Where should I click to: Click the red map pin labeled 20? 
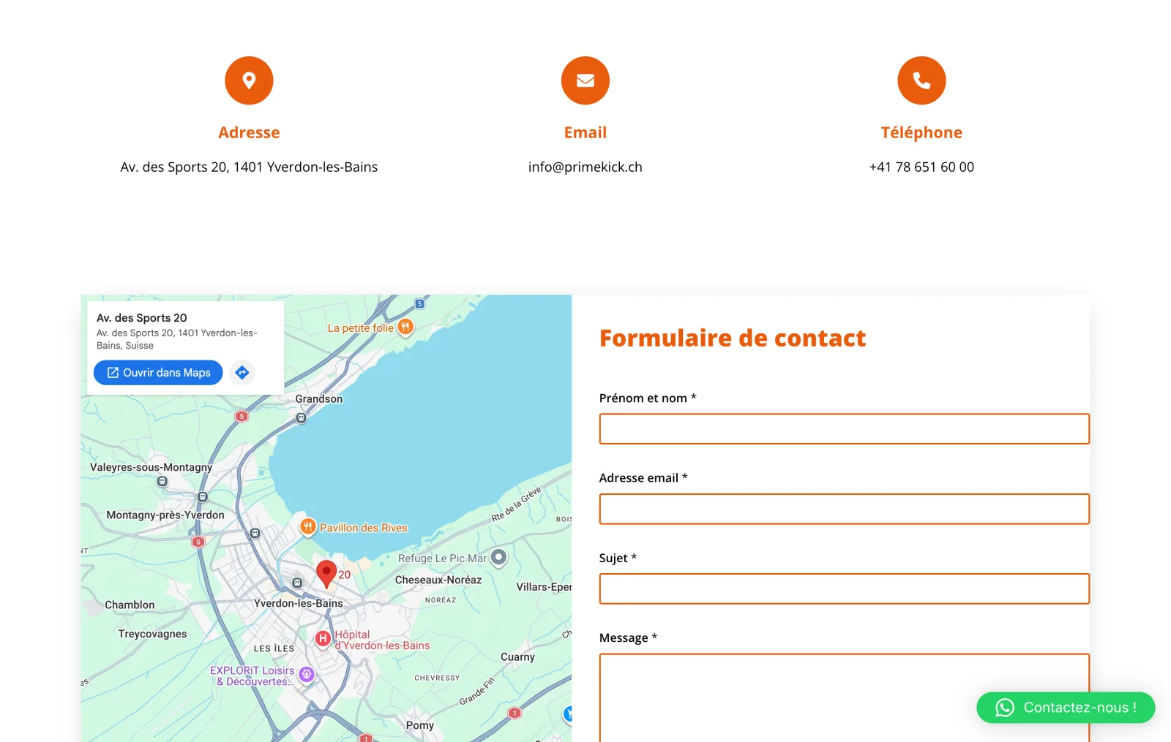coord(326,575)
